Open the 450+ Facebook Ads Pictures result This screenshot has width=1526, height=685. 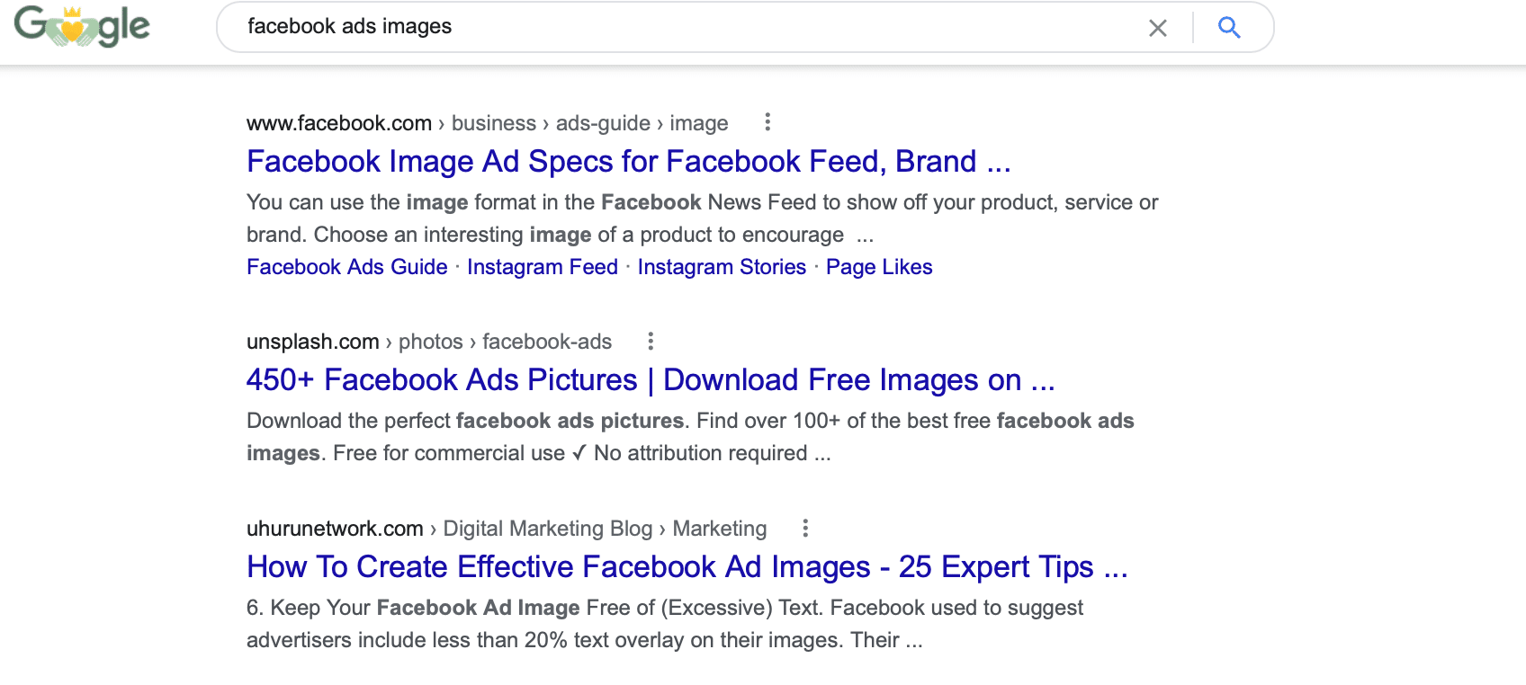tap(651, 380)
